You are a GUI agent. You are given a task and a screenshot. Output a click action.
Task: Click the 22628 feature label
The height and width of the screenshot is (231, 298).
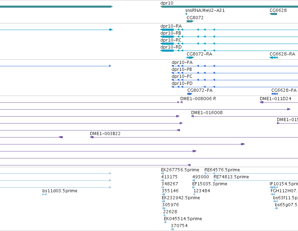[x=170, y=212]
